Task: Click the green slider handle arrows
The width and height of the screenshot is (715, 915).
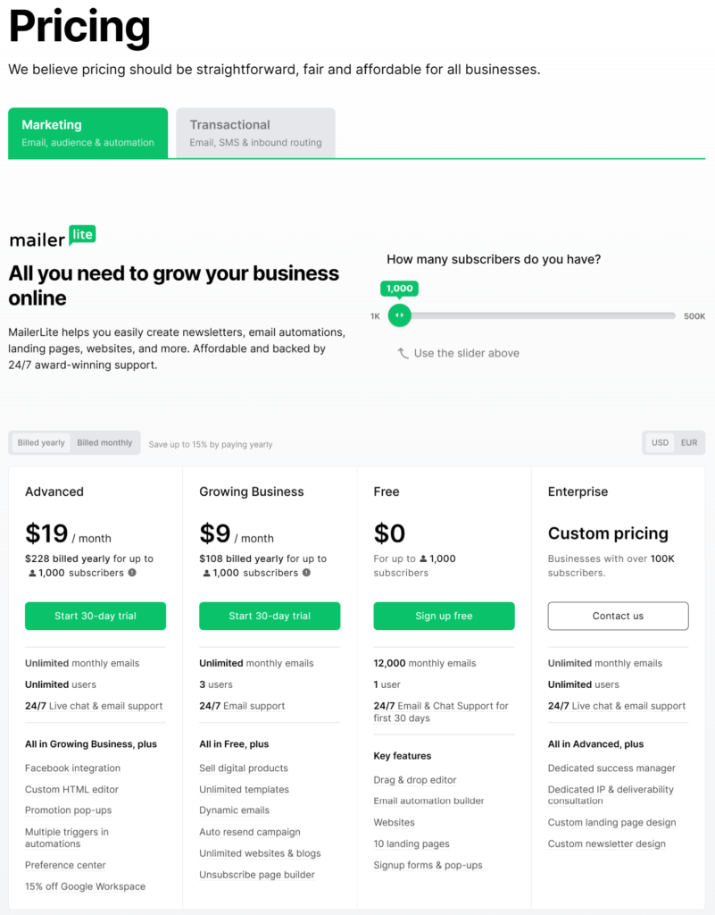Action: coord(399,315)
